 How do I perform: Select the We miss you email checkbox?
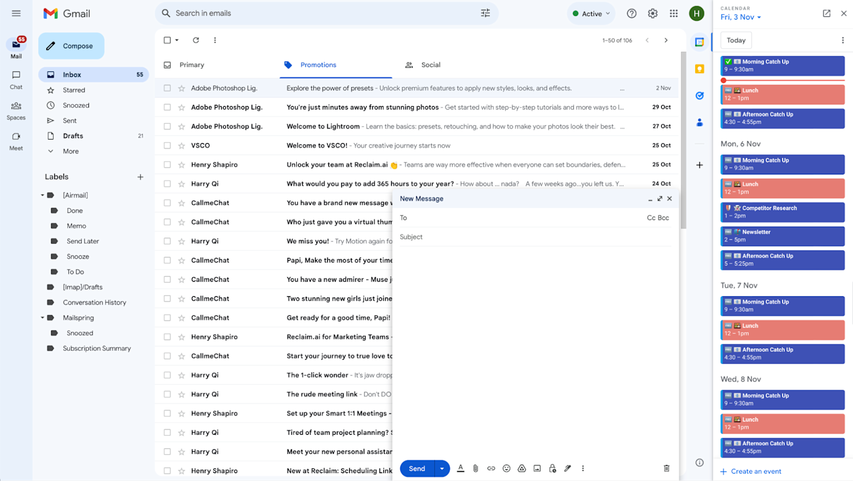pyautogui.click(x=168, y=241)
